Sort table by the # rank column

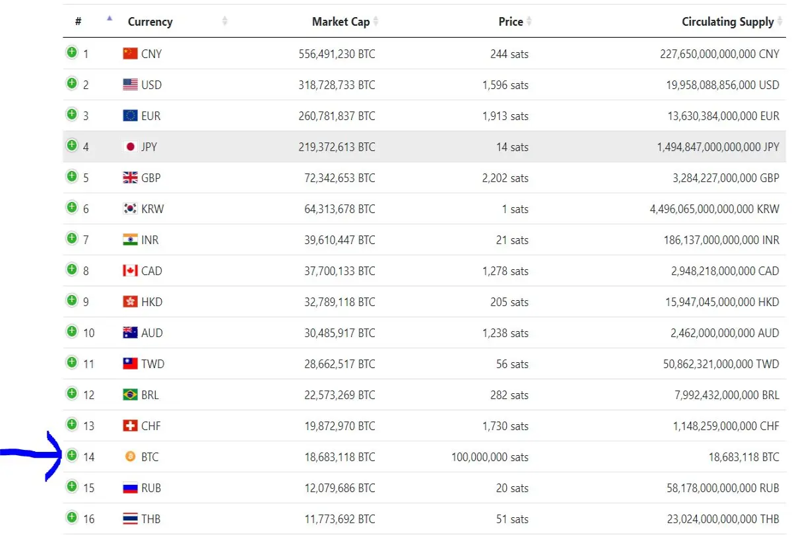point(78,21)
